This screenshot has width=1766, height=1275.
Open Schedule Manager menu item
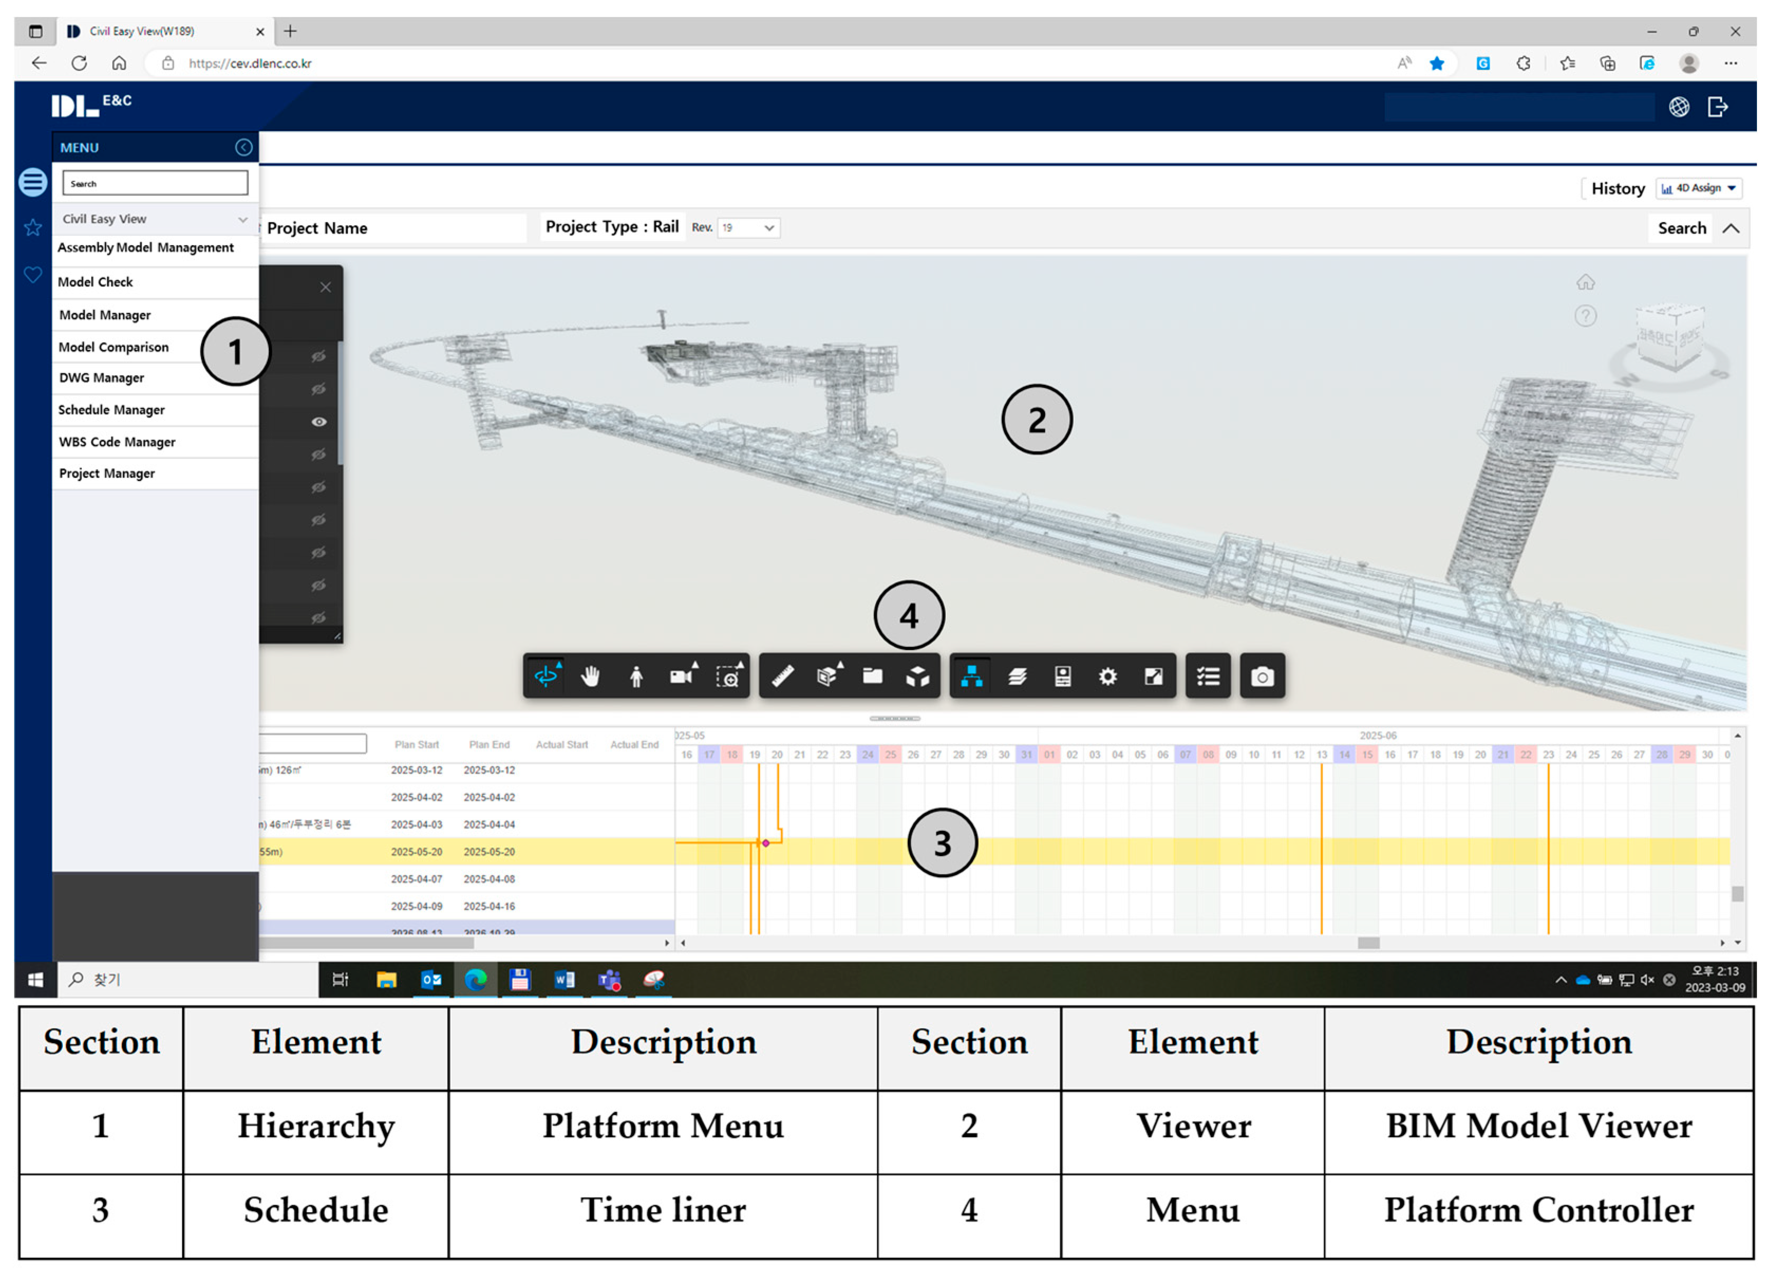coord(111,410)
